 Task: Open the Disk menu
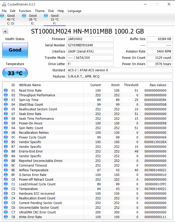51,11
